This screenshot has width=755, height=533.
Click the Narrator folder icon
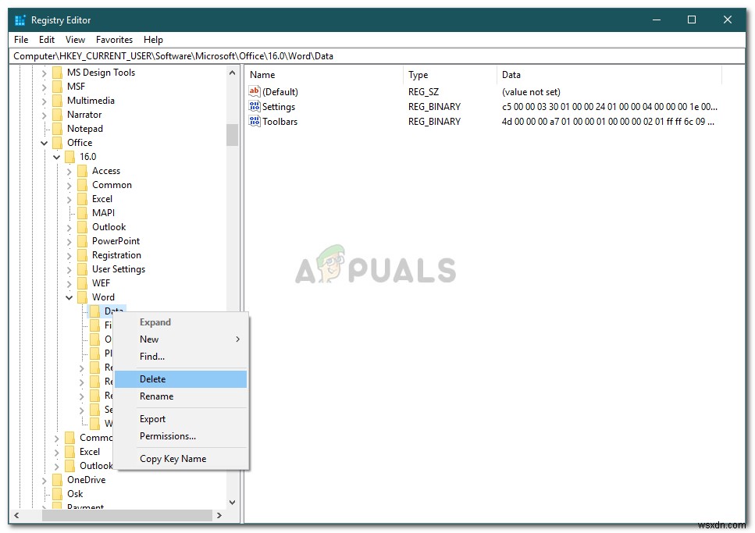point(57,115)
